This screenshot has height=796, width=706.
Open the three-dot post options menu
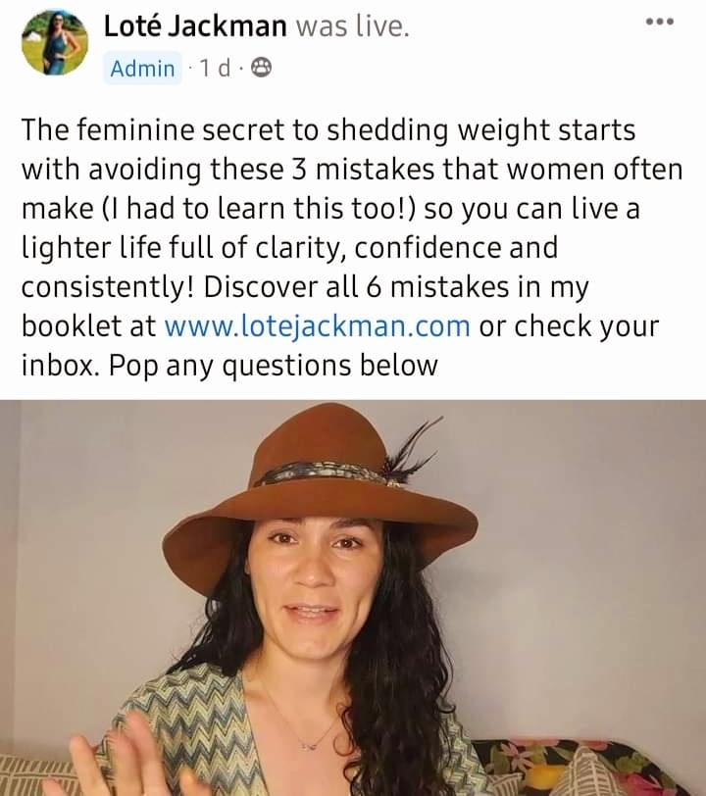(660, 22)
